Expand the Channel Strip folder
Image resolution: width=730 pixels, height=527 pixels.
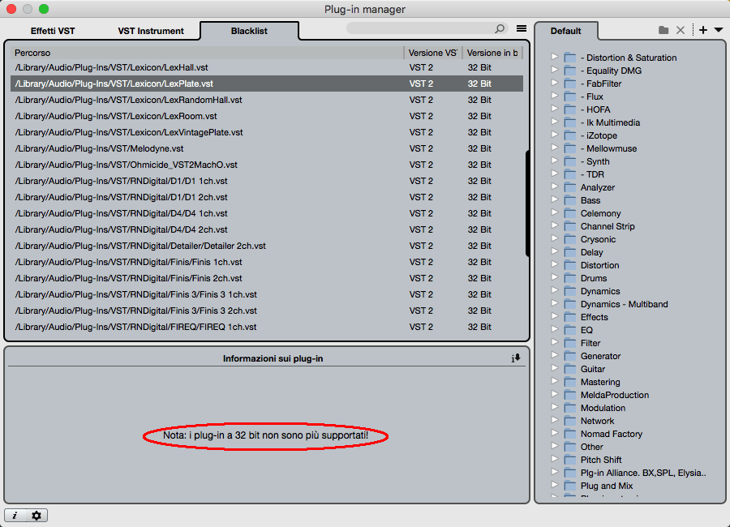(x=554, y=225)
